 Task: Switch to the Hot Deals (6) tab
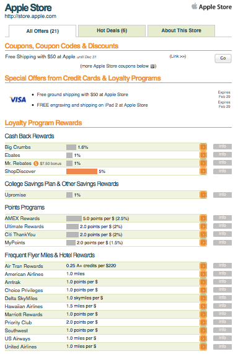(x=112, y=31)
